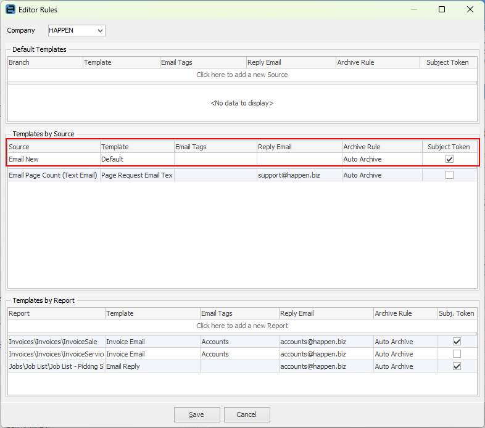
Task: Click Invoice Email template in InvoiceSale row
Action: point(153,342)
